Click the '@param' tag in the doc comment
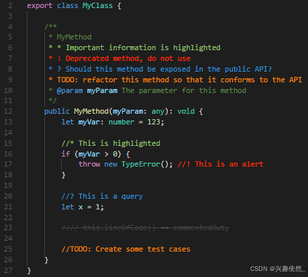Viewport: 308px width, 277px height. 70,90
